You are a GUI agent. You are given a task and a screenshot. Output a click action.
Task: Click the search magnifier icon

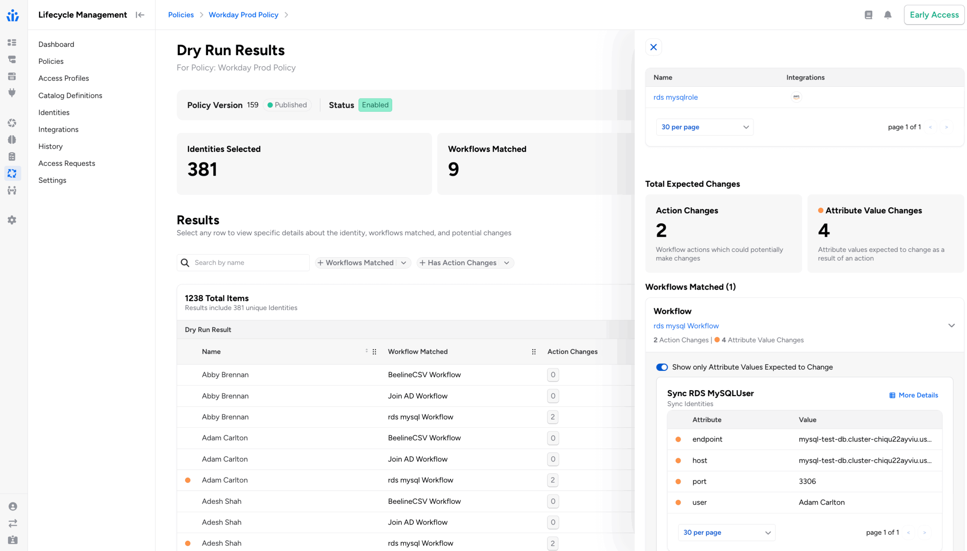185,262
